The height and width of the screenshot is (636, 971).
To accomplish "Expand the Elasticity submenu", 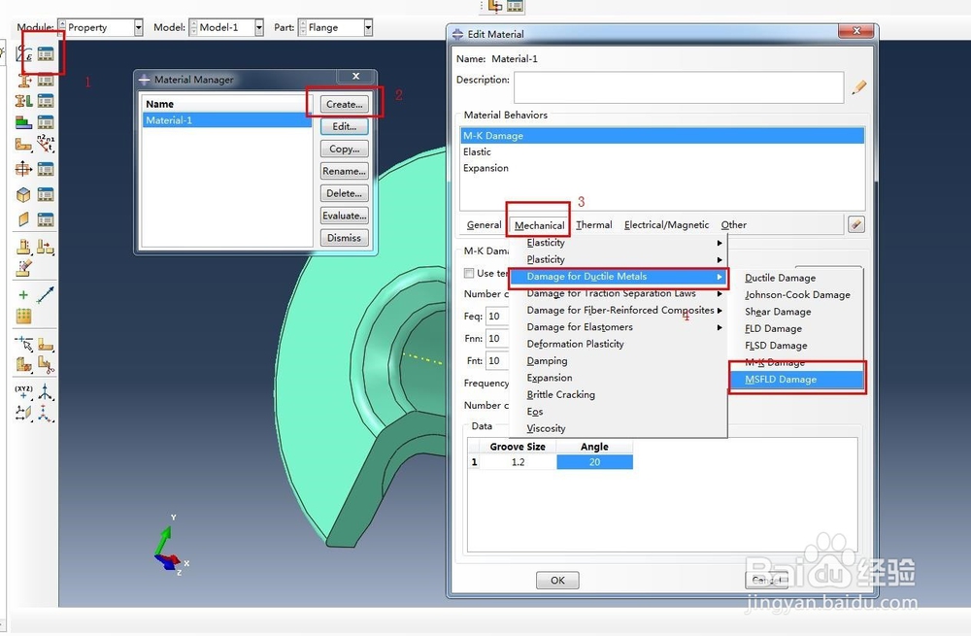I will pyautogui.click(x=618, y=243).
